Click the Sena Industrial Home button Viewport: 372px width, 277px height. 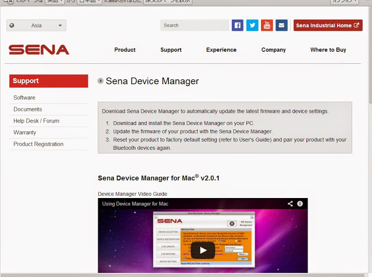[x=328, y=26]
